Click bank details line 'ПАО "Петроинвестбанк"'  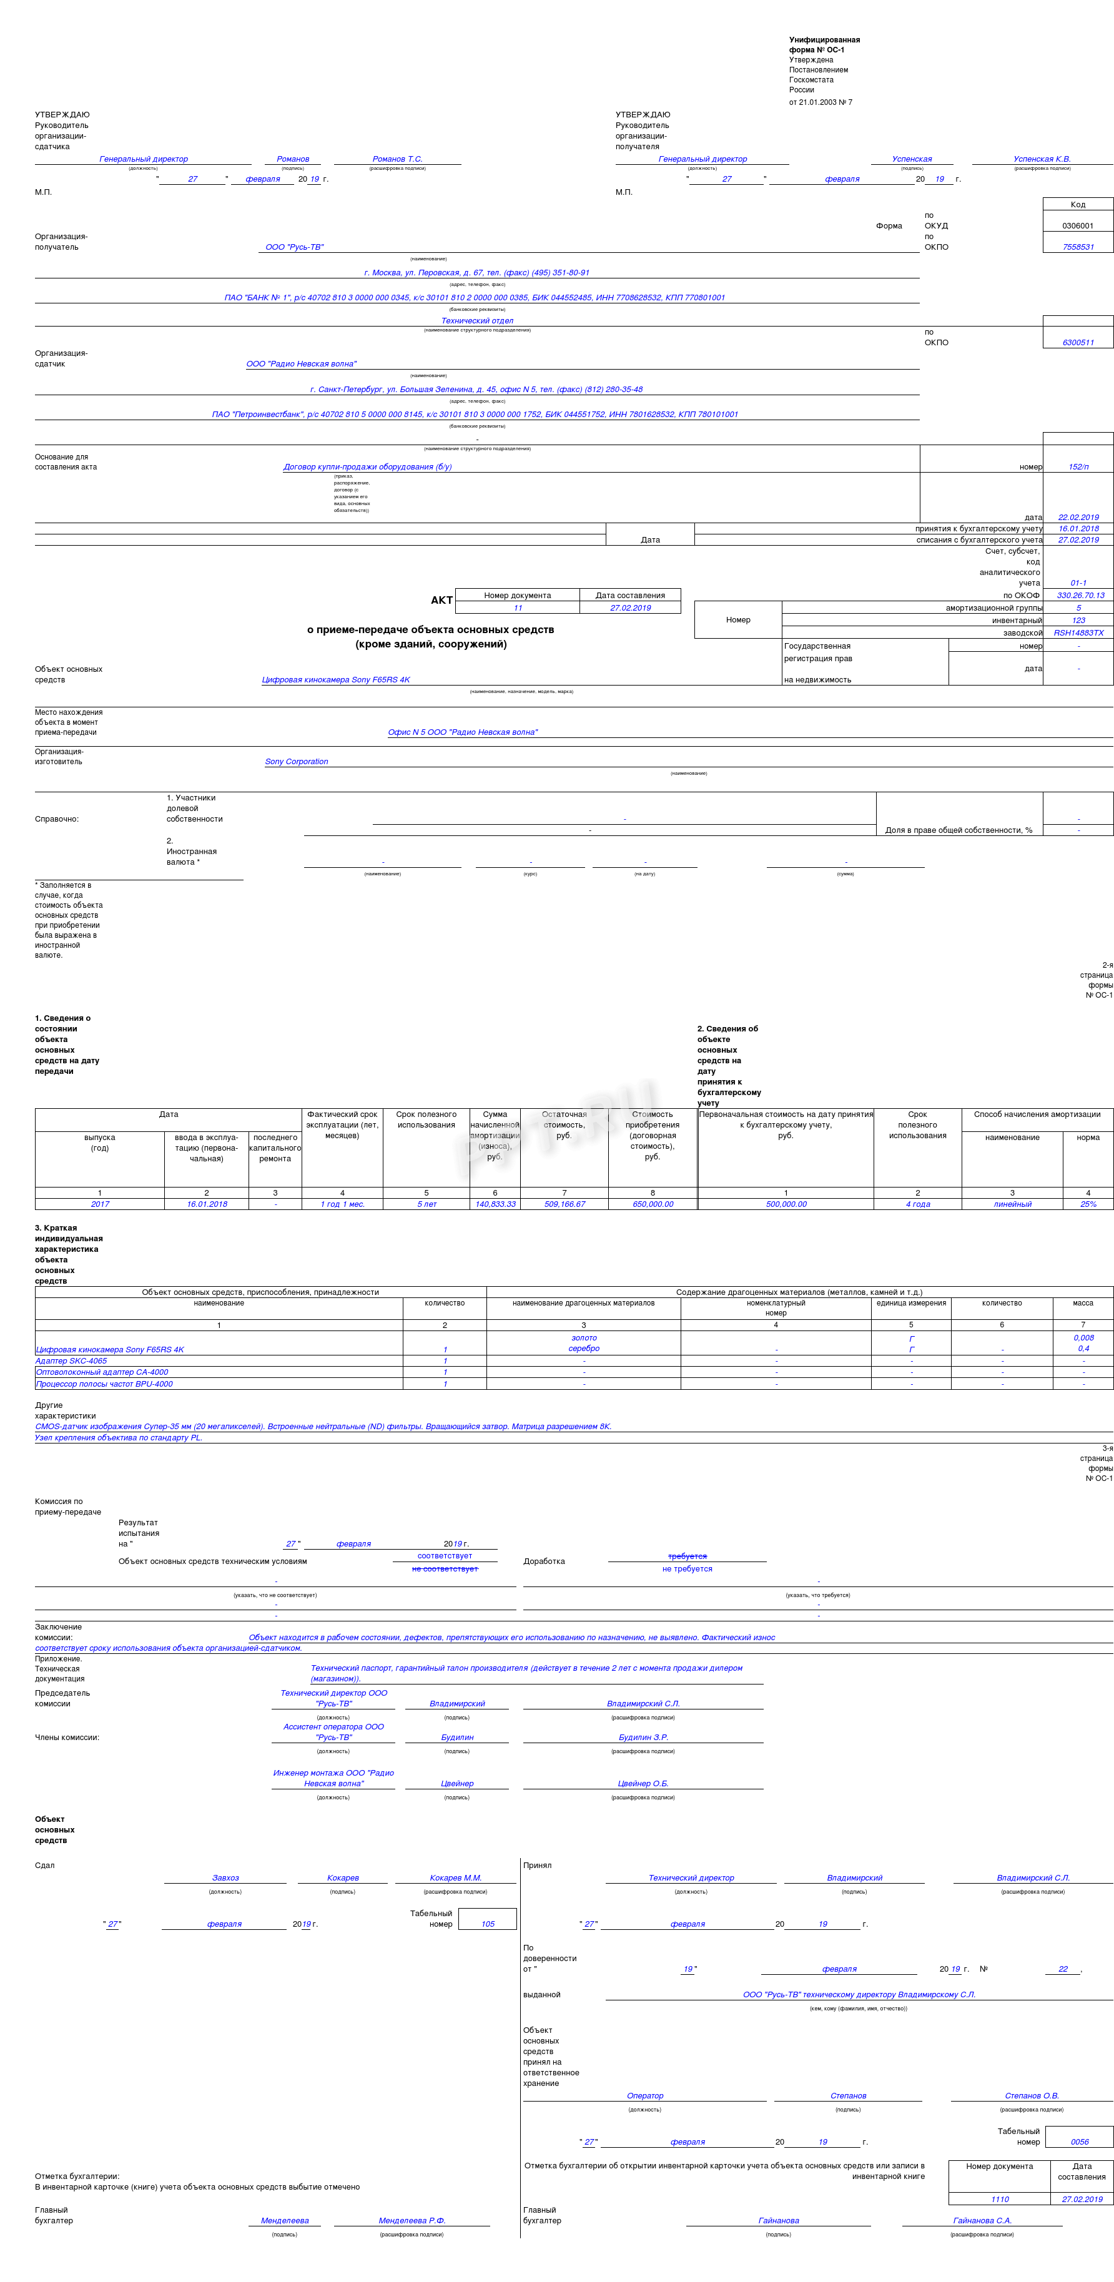(x=474, y=415)
